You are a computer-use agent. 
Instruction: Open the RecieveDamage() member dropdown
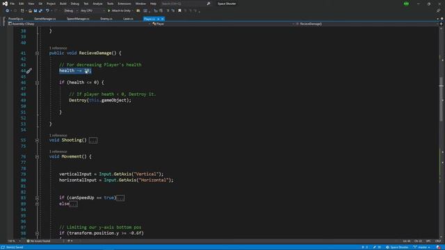pos(367,24)
